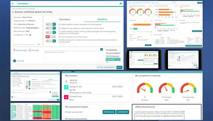Toggle the red NC switch for 'List 5 examples'
This screenshot has height=121, width=213.
[x=51, y=37]
